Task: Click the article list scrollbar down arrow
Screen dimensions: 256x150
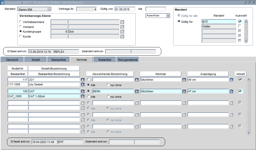Action: click(x=248, y=133)
